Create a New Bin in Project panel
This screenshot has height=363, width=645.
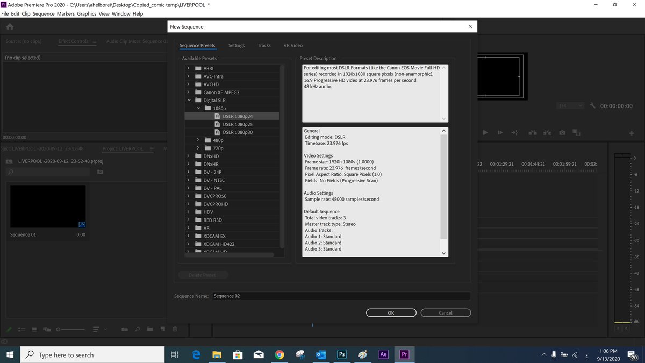150,329
